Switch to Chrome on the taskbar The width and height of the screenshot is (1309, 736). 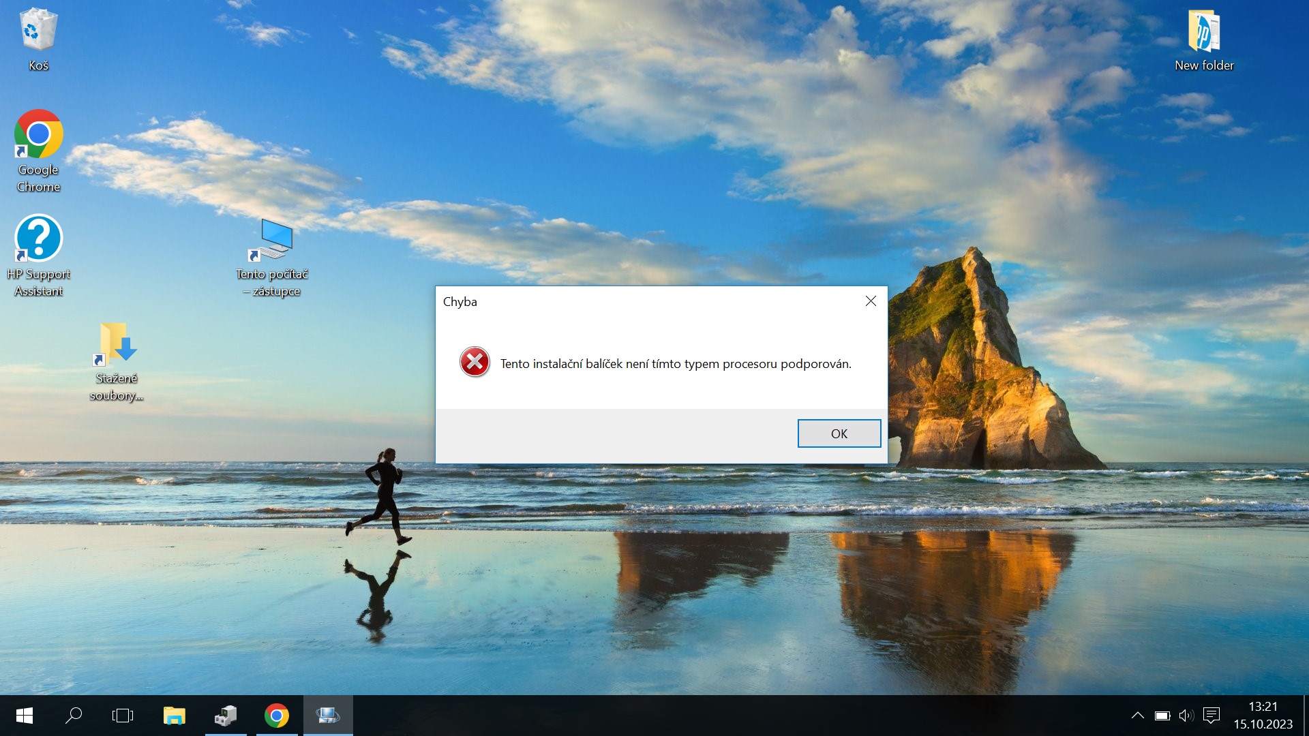click(x=277, y=716)
